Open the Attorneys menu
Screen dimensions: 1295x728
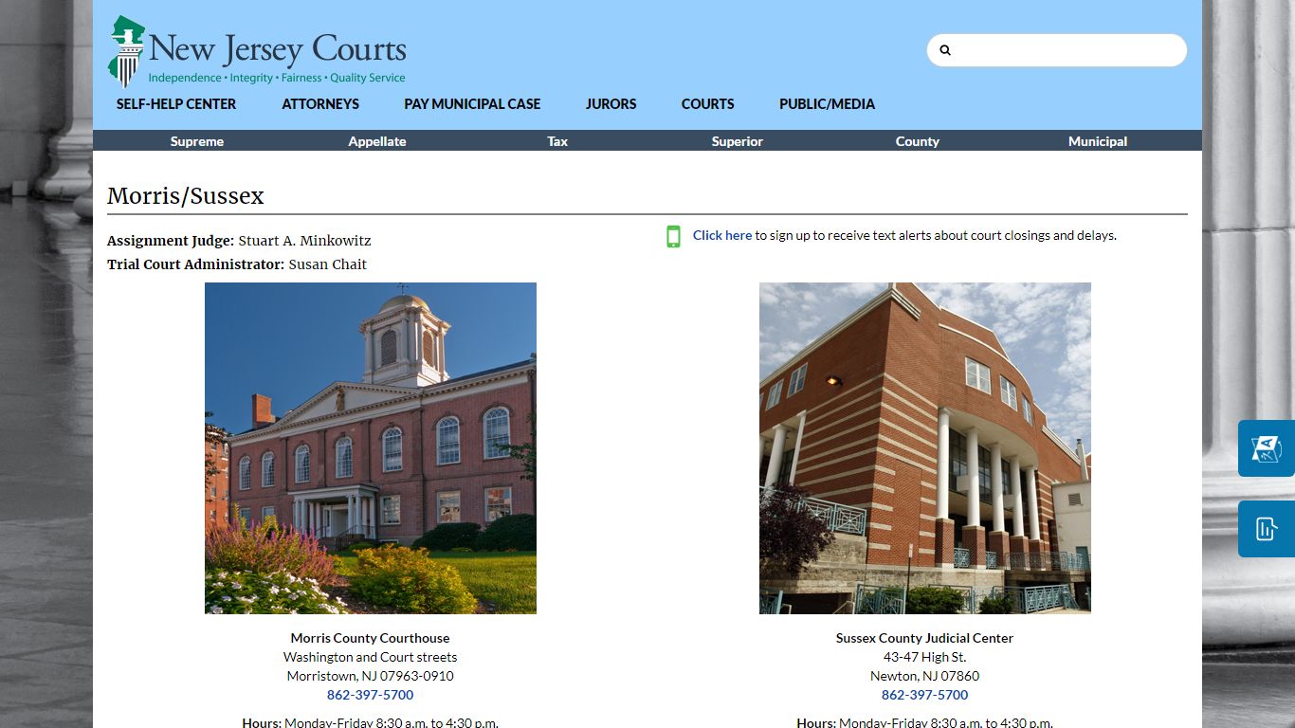click(x=320, y=104)
